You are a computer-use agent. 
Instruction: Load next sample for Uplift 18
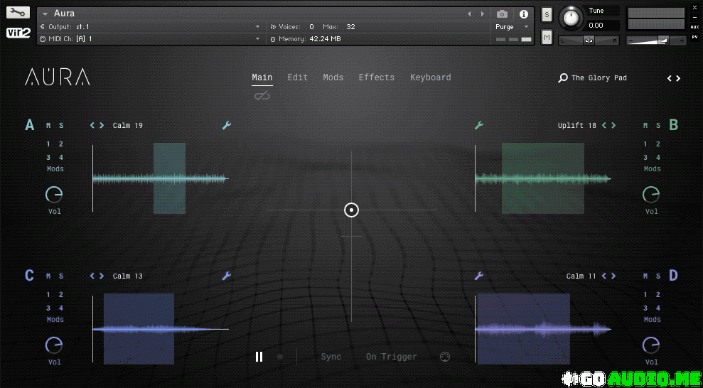[613, 126]
